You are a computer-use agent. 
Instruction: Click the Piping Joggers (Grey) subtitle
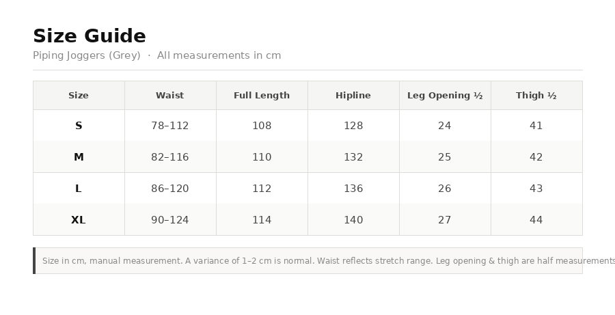(x=87, y=55)
